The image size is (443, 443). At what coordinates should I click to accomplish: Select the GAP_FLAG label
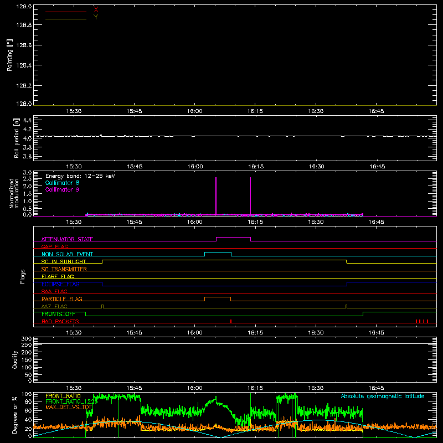[54, 246]
